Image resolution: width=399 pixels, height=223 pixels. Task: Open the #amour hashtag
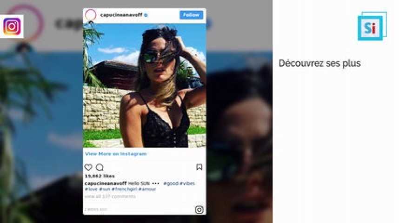147,189
